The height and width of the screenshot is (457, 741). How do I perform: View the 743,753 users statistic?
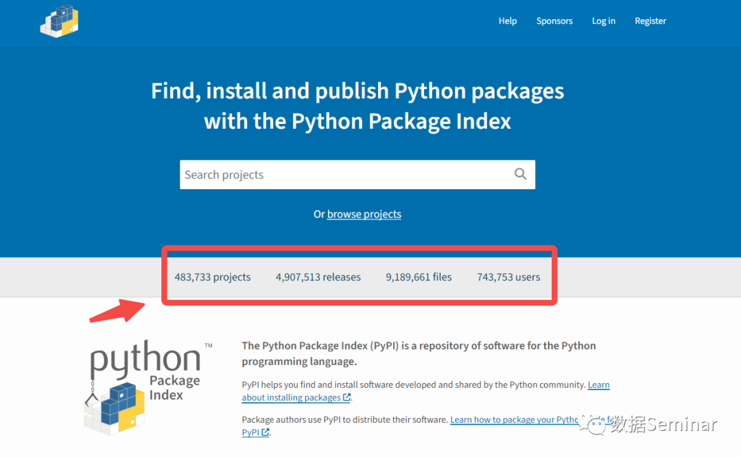click(508, 277)
